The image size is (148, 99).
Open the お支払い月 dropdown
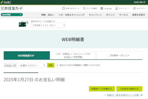point(31,65)
